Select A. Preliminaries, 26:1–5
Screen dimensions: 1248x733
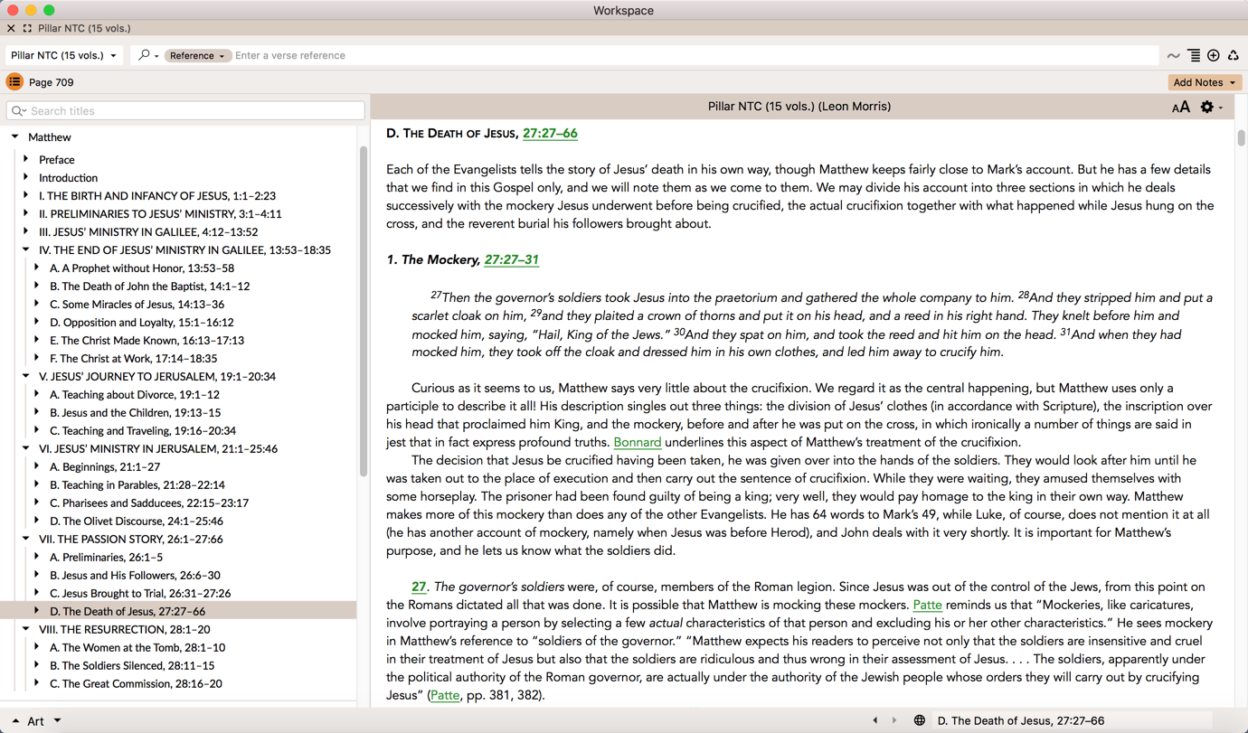(107, 558)
